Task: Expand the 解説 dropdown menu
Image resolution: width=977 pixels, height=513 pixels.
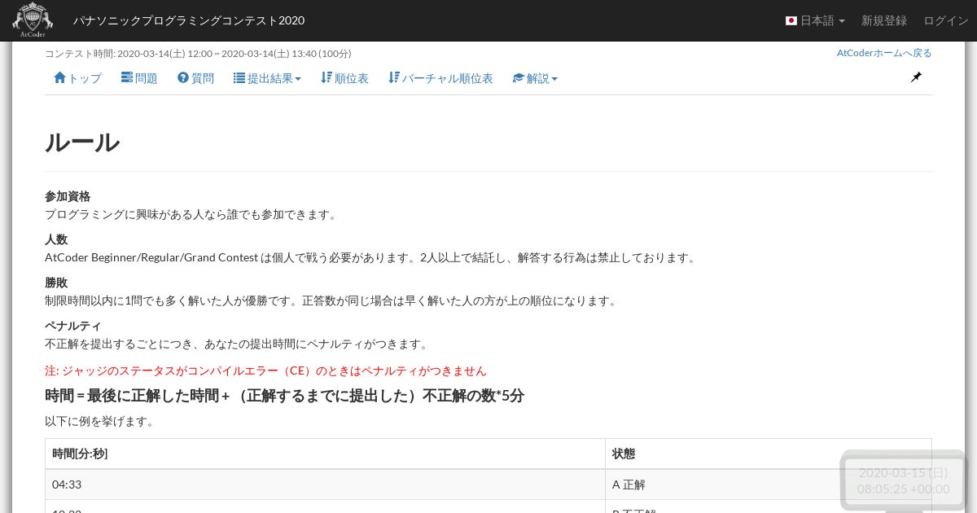Action: [535, 78]
